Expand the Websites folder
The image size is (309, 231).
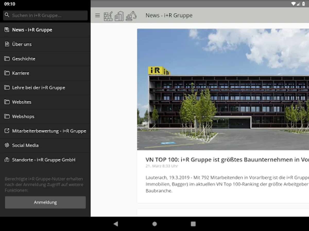tap(22, 102)
